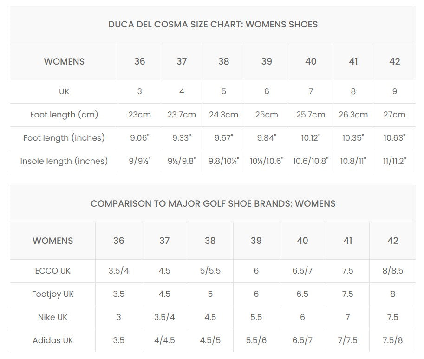The height and width of the screenshot is (359, 424).
Task: Click the comparison to major golf brands heading
Action: pyautogui.click(x=213, y=203)
